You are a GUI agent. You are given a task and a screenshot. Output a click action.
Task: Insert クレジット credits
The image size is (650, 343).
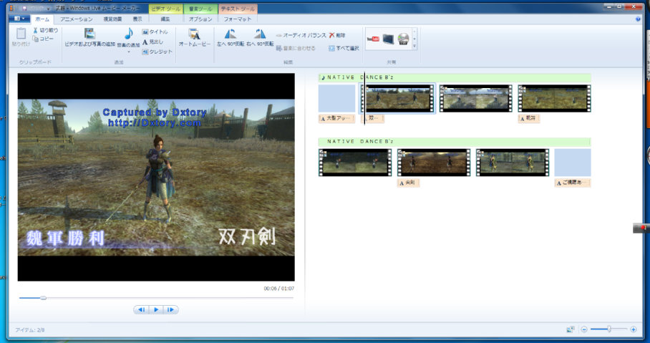[x=157, y=52]
